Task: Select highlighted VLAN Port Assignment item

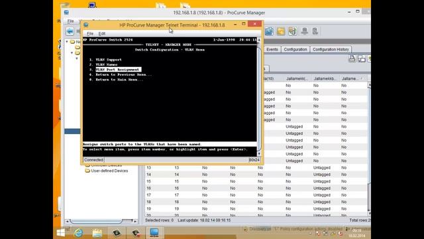Action: pyautogui.click(x=118, y=70)
